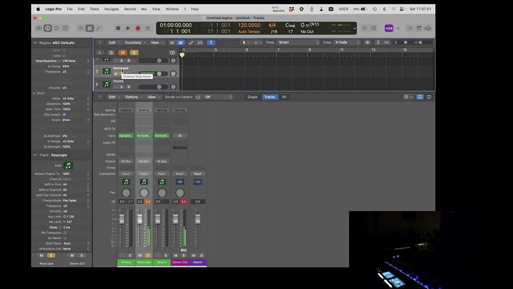The image size is (513, 289).
Task: Open Sends on Faders Off dropdown
Action: [x=218, y=97]
